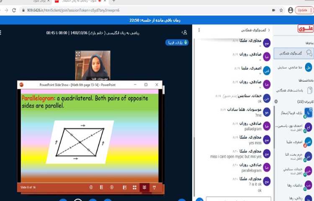The width and height of the screenshot is (314, 201).
Task: Bookmark this page with the star icon
Action: point(281,10)
